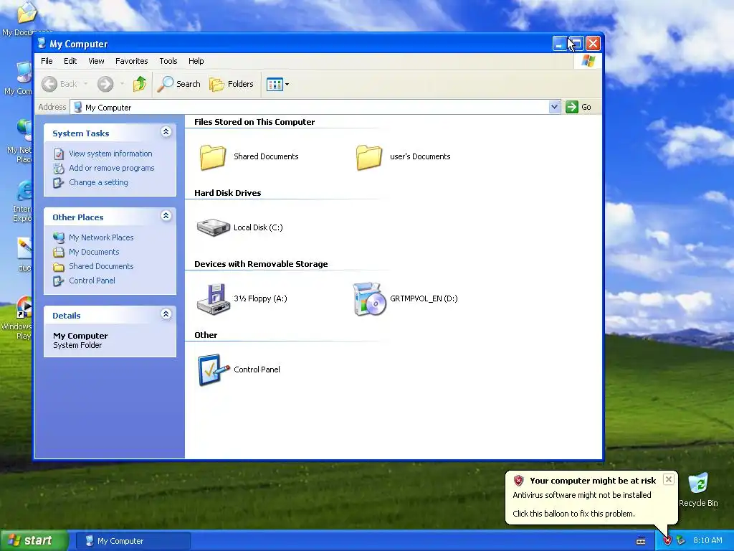Open the Help menu

pyautogui.click(x=196, y=61)
